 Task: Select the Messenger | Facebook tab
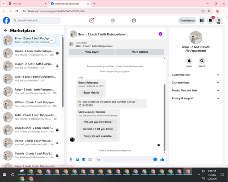click(x=70, y=4)
